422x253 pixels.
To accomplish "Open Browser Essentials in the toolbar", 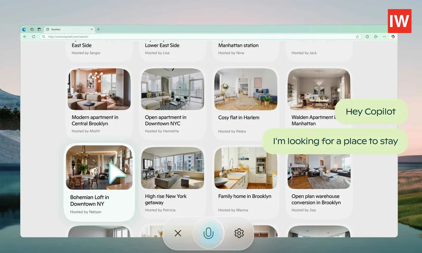I will click(367, 37).
